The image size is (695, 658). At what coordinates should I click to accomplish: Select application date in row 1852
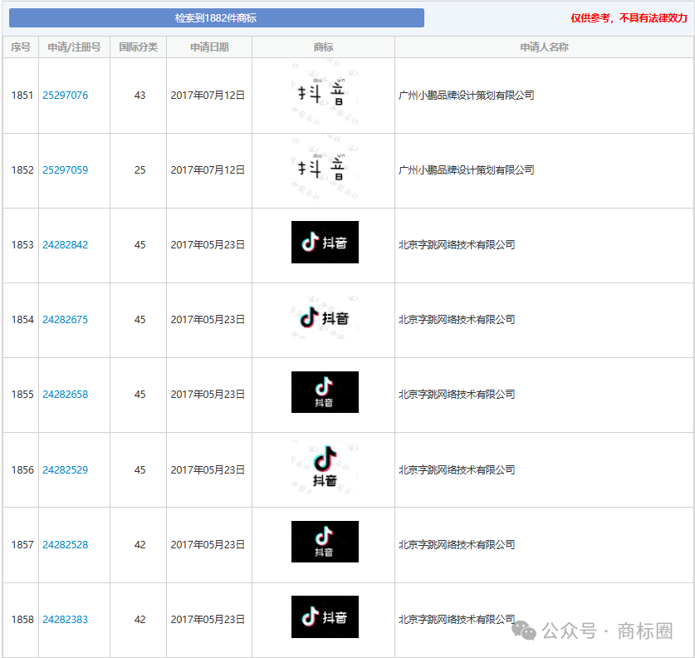tap(208, 170)
